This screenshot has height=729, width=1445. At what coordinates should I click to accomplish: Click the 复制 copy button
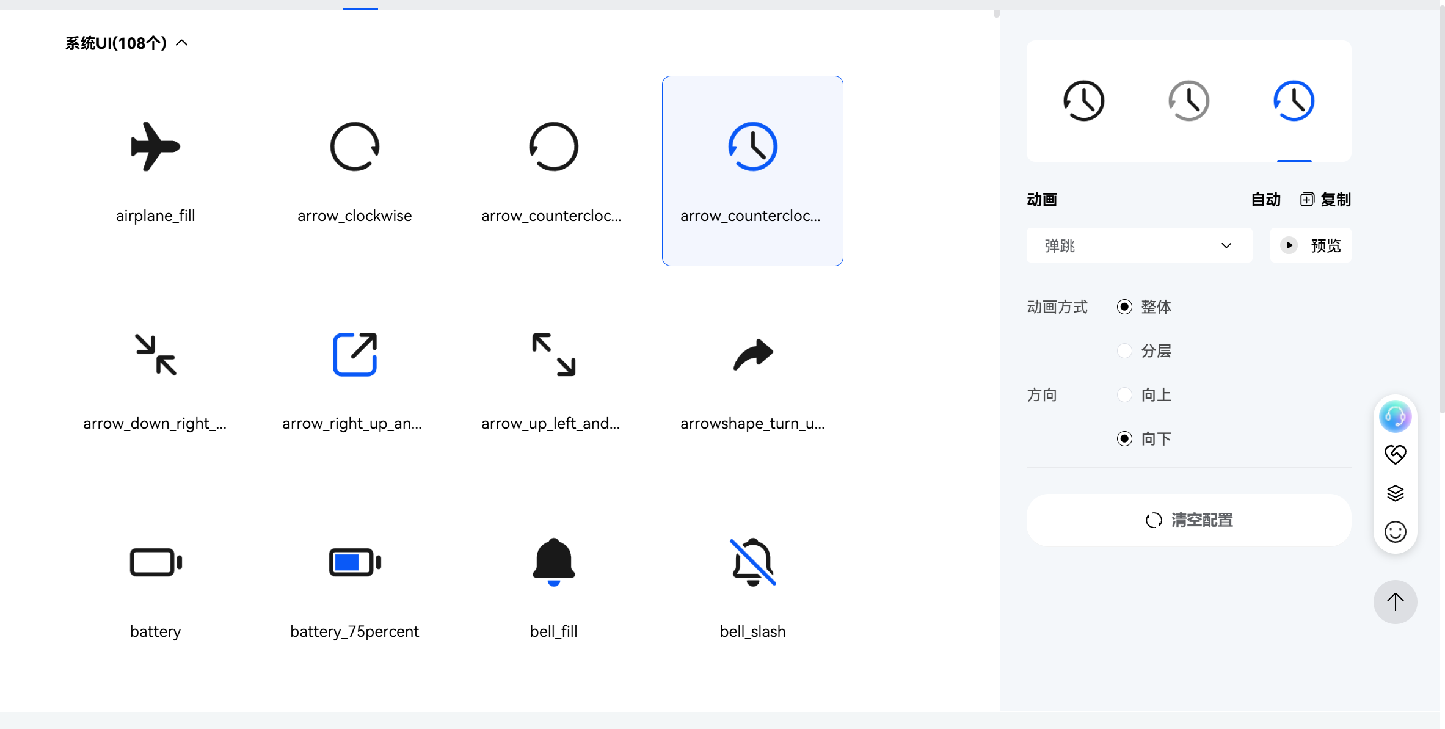click(x=1325, y=200)
